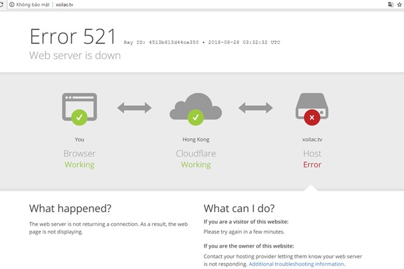Viewport: 404px width, 269px height.
Task: Click the site security info icon
Action: (x=12, y=4)
